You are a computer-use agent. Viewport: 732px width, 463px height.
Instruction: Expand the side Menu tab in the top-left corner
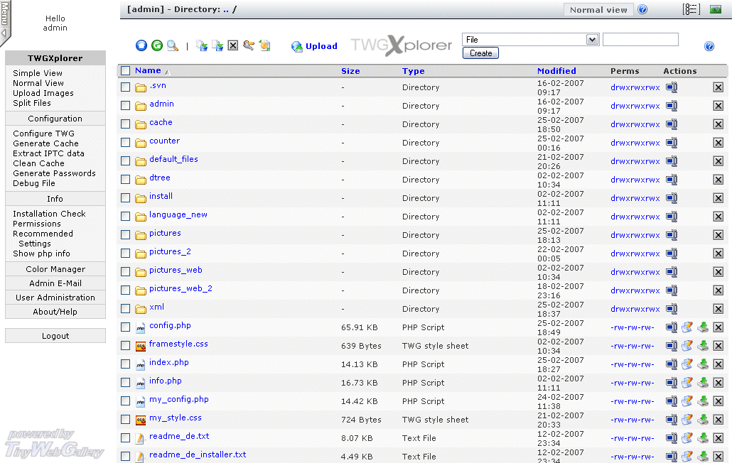click(x=4, y=21)
